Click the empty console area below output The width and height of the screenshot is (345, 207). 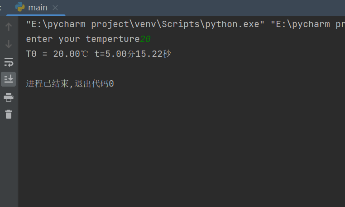[181, 149]
